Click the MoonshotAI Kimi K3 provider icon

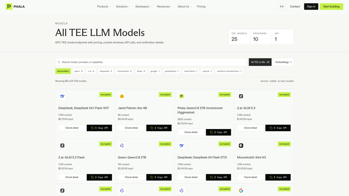(241, 145)
